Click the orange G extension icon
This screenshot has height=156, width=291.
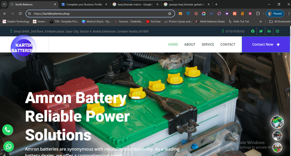pos(235,14)
